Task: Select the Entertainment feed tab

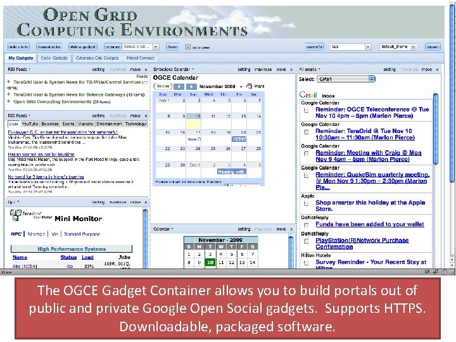Action: point(109,124)
